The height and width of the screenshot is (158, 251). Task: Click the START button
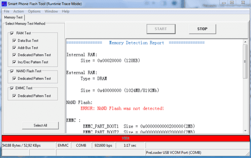click(161, 29)
